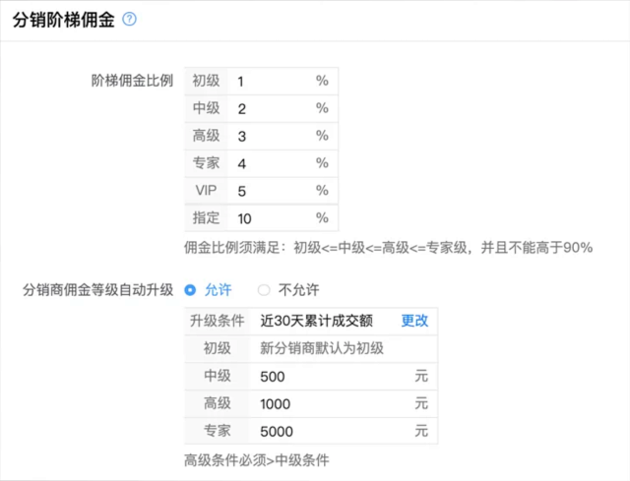Click the 分销商佣金等级自动升级 label
Viewport: 630px width, 481px height.
[x=98, y=290]
